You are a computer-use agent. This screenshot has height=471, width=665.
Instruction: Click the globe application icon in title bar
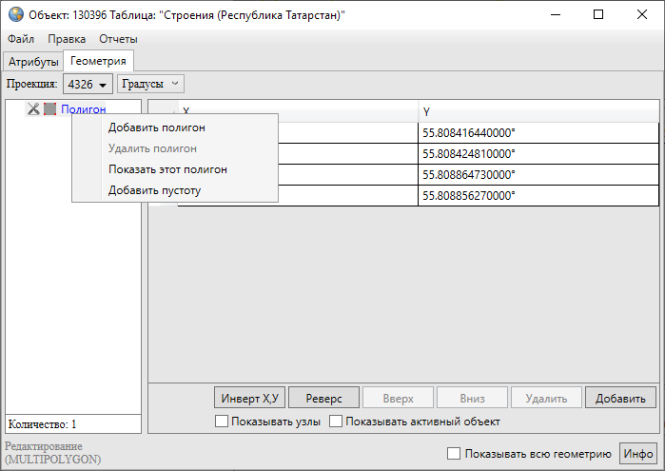coord(15,15)
